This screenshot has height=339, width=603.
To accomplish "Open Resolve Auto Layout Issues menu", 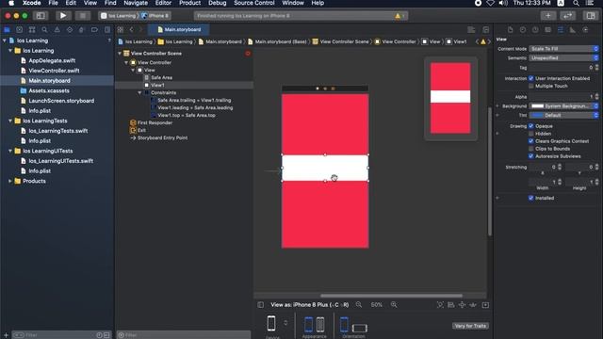I will [473, 305].
